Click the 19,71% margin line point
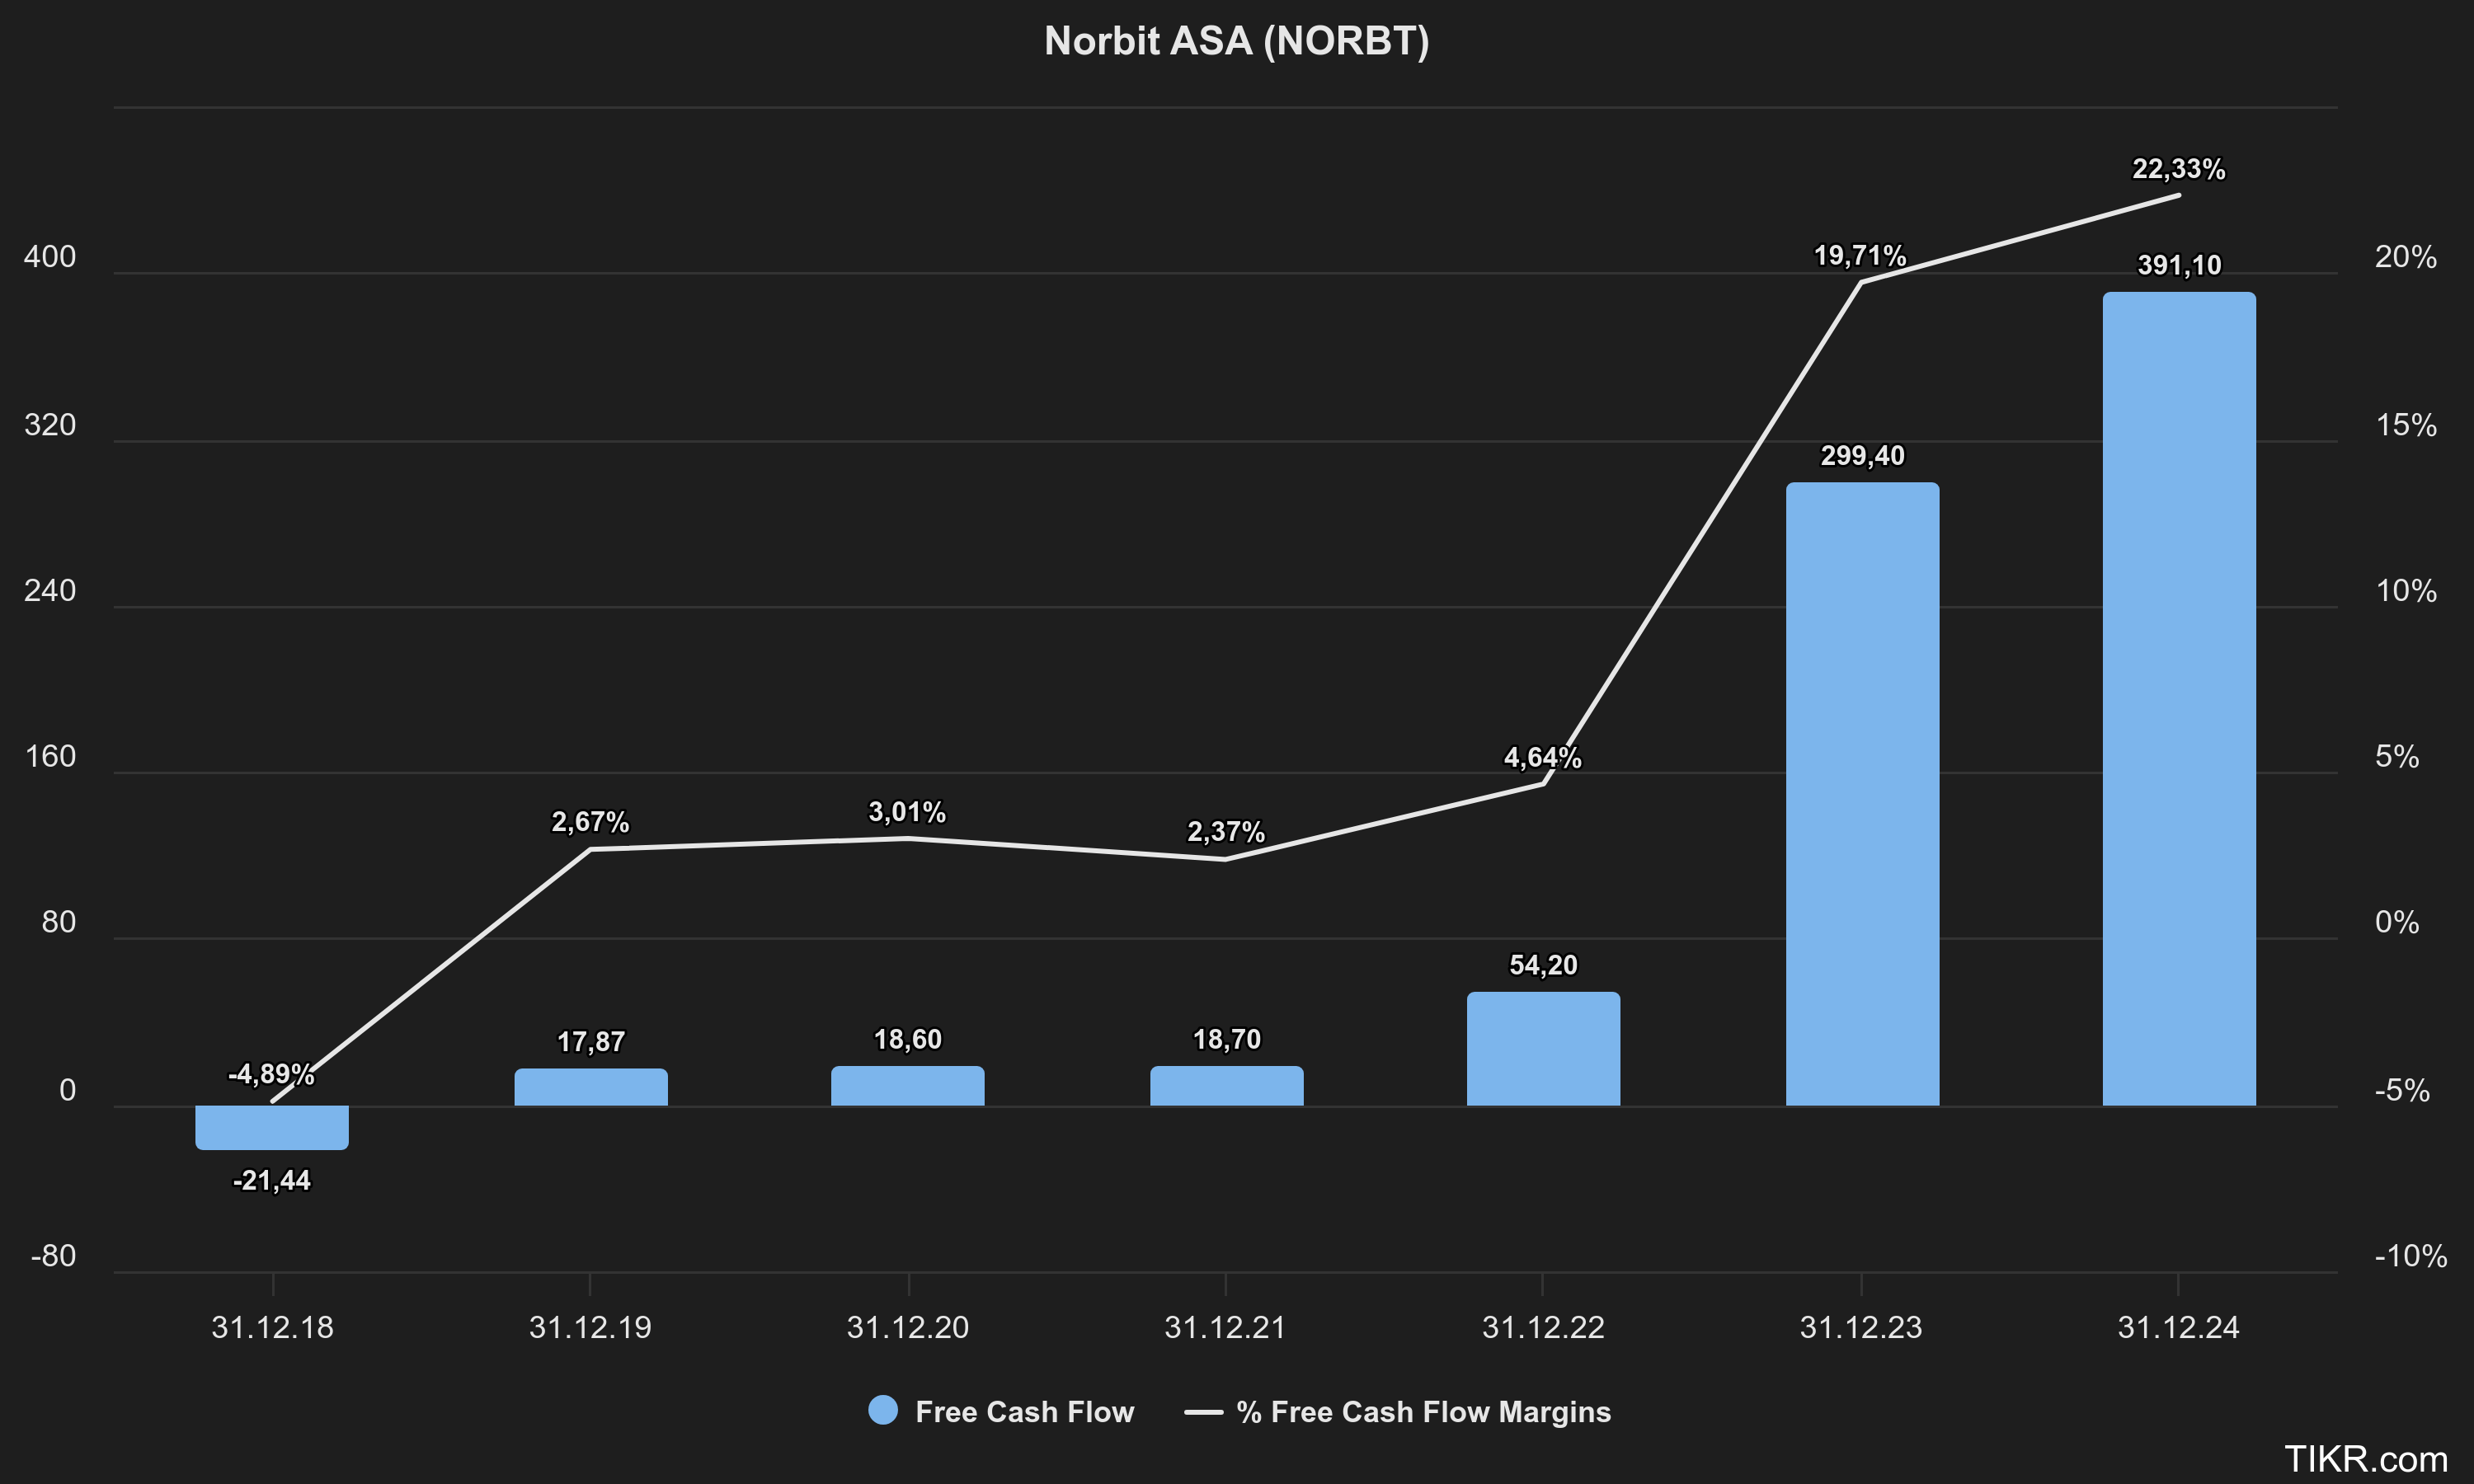The height and width of the screenshot is (1484, 2474). (1861, 282)
